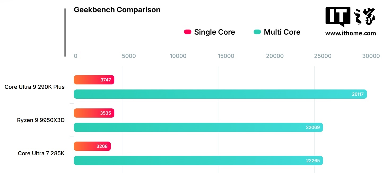Select the 22069 multi core bar
The width and height of the screenshot is (382, 173).
(x=198, y=128)
